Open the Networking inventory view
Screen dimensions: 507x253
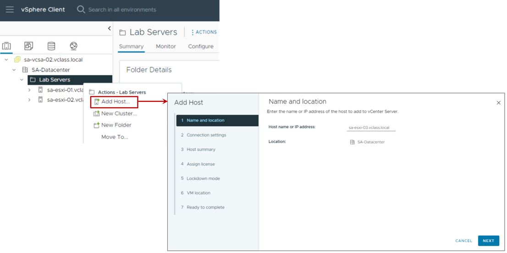tap(73, 46)
